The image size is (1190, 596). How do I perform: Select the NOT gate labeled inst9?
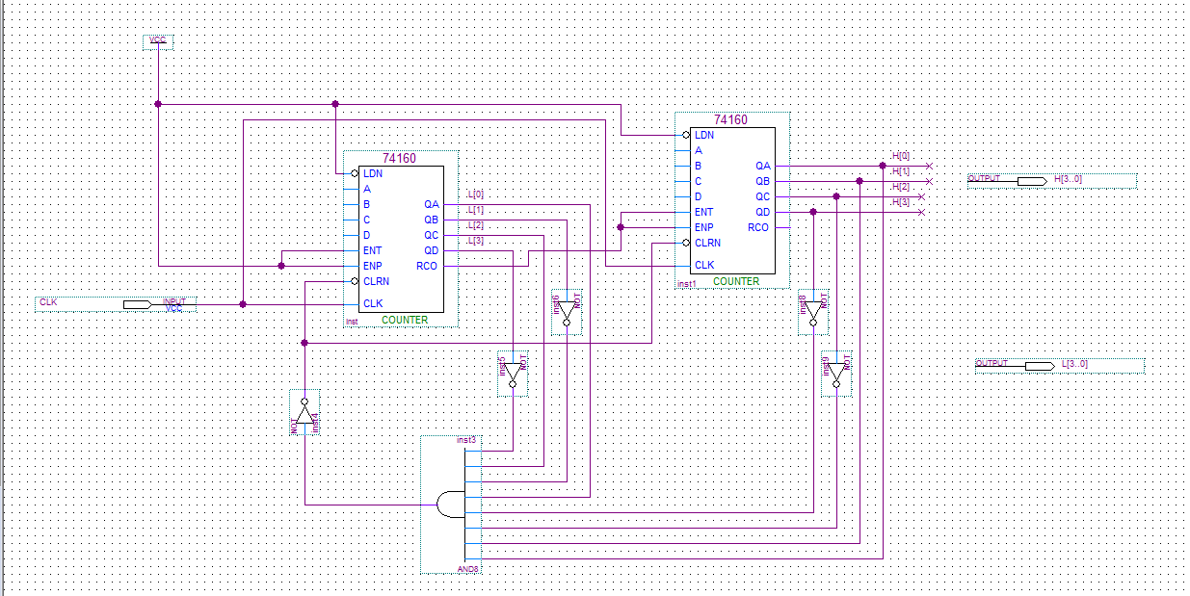tap(836, 373)
